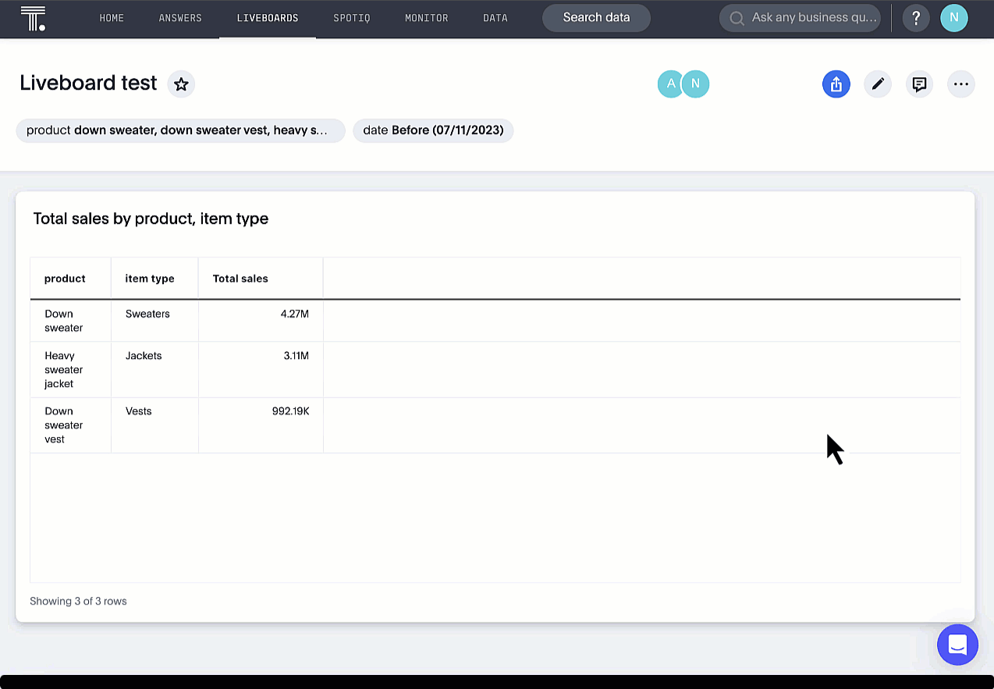Favorite the Liveboard with the star icon
994x689 pixels.
click(181, 84)
